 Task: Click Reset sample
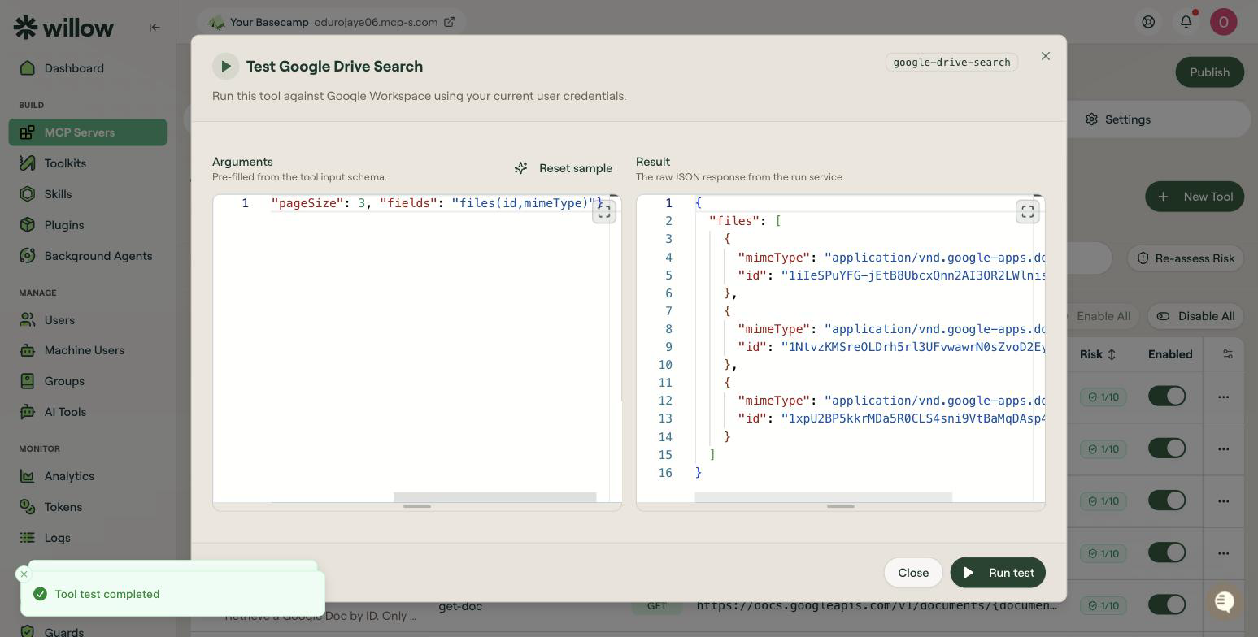[564, 168]
